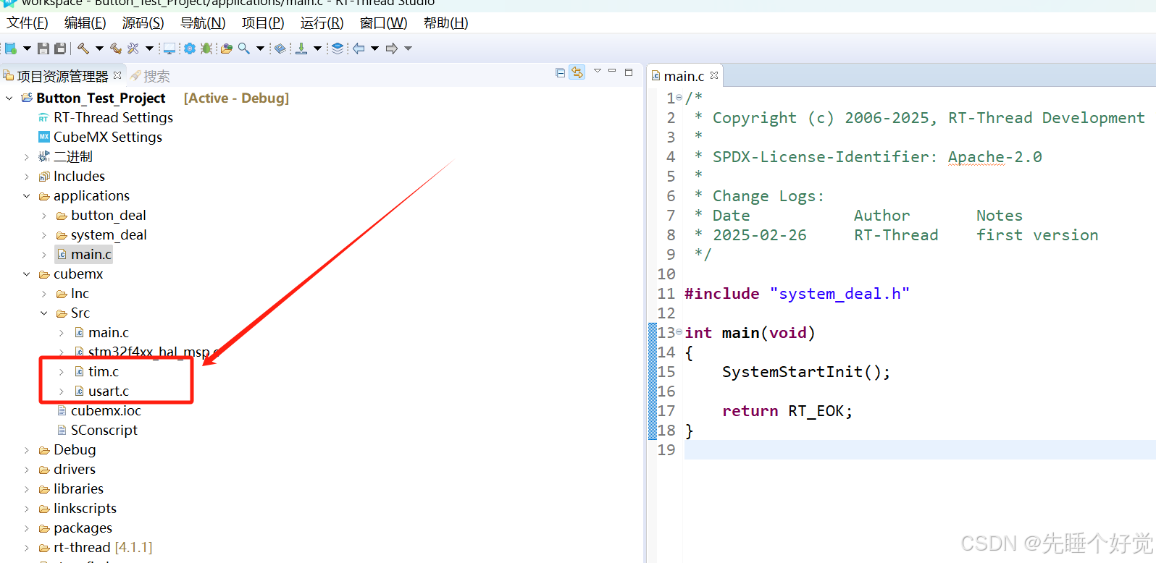Open the forward navigation history dropdown
The height and width of the screenshot is (563, 1156).
(x=408, y=48)
